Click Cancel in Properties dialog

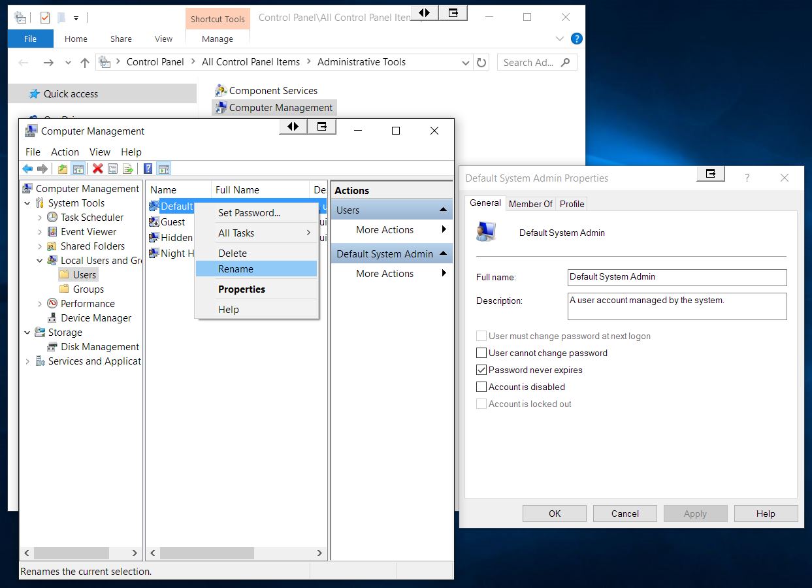click(x=625, y=514)
